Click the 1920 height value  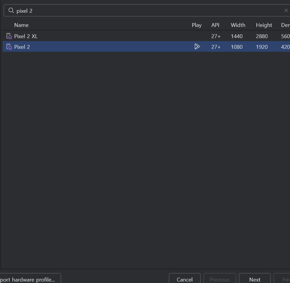click(262, 47)
